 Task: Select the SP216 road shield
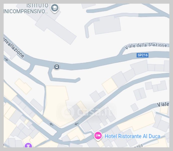click(142, 55)
